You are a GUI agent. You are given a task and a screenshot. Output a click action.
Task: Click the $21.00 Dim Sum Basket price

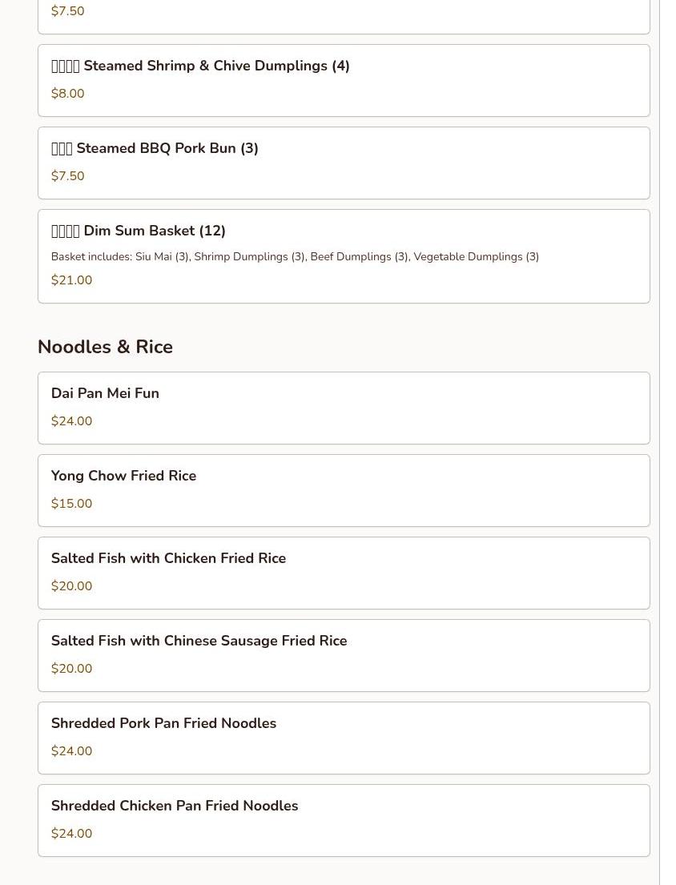tap(71, 280)
